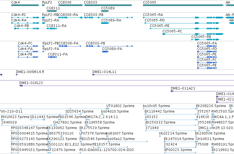Click protein Cdk4-PC label

(x=25, y=43)
